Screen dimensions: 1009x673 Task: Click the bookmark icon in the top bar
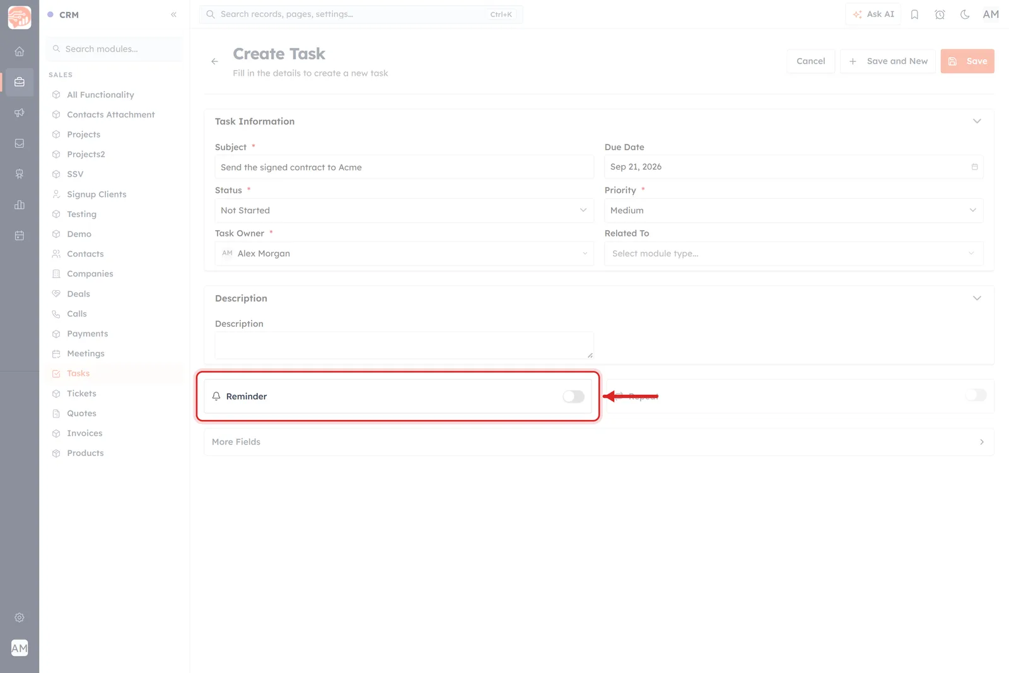coord(914,15)
